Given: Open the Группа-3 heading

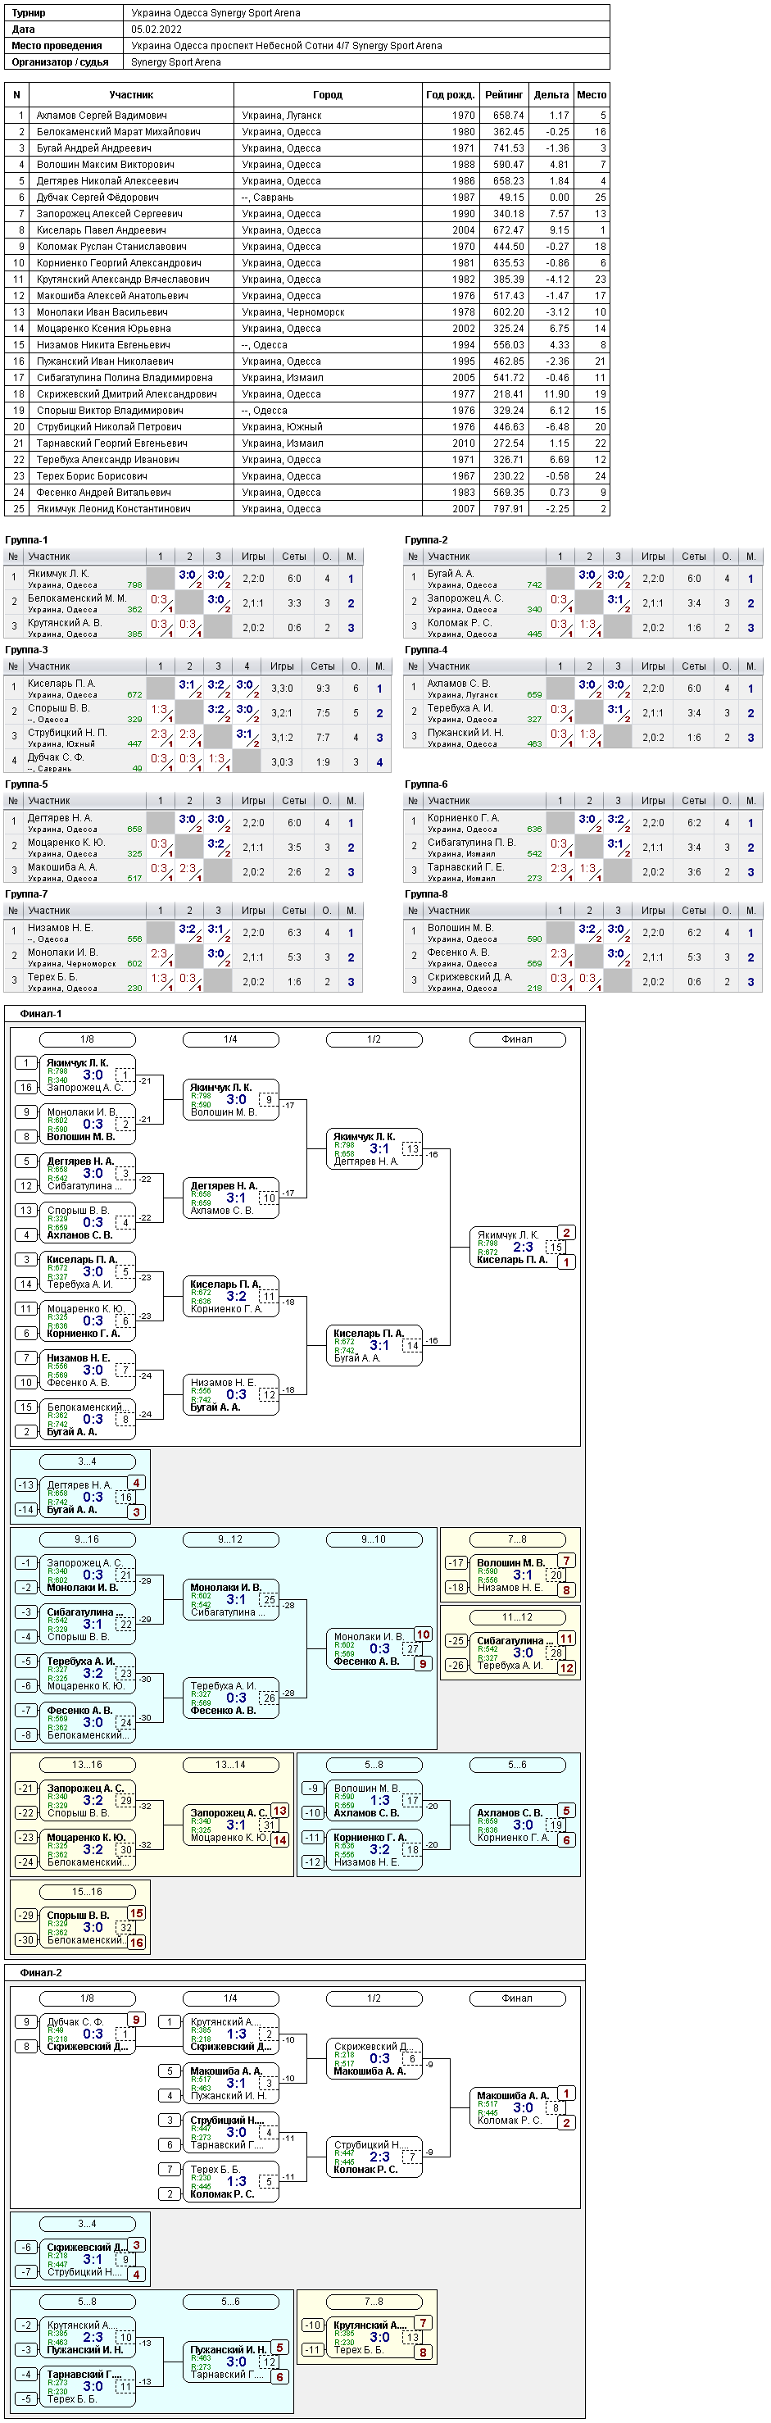Looking at the screenshot, I should coord(26,650).
